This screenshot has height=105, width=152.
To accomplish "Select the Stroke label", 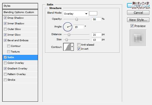I will (11, 80).
